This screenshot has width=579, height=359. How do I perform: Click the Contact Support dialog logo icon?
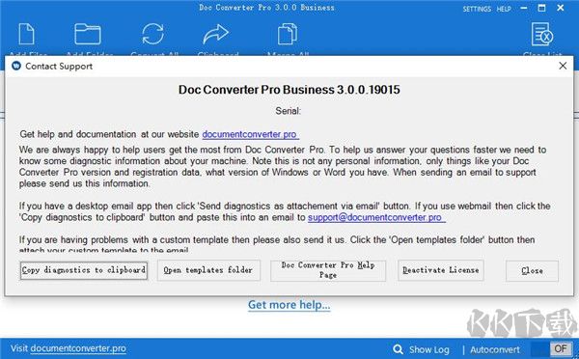16,67
